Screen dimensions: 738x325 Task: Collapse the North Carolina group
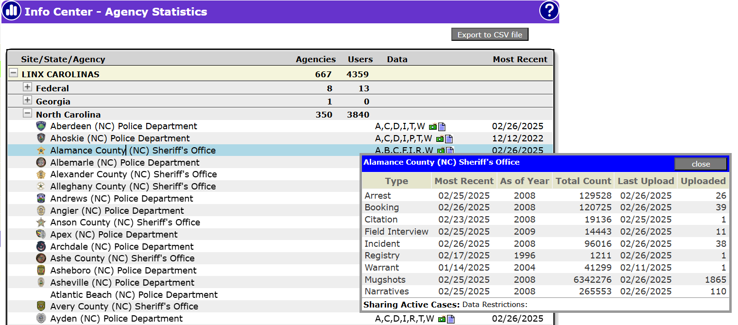(x=28, y=114)
